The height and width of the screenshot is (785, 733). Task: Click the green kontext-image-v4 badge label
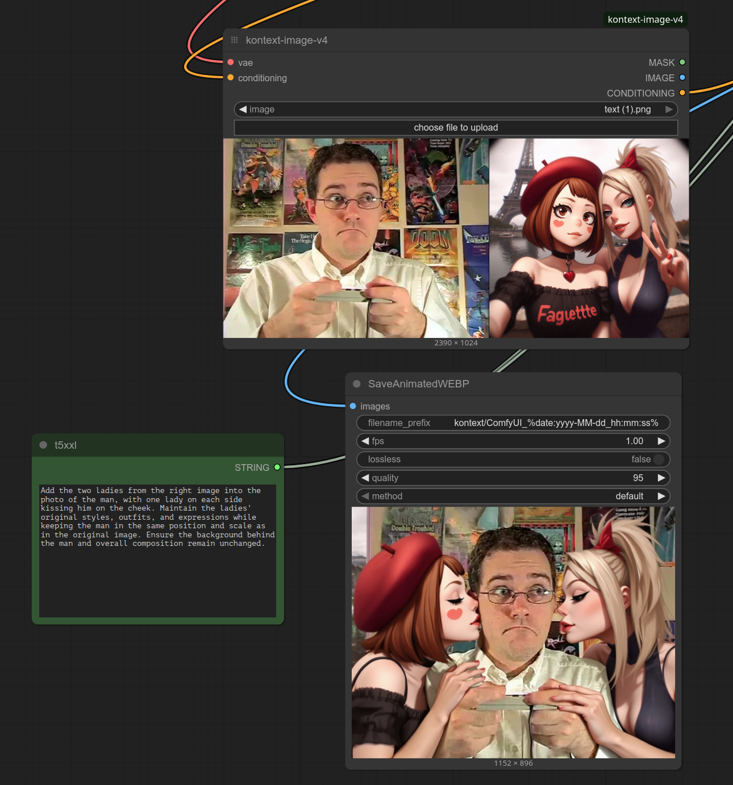tap(645, 19)
